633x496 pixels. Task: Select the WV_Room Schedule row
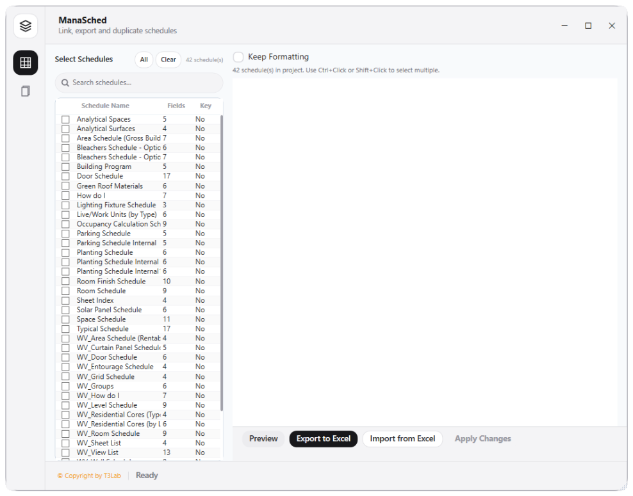tap(138, 433)
